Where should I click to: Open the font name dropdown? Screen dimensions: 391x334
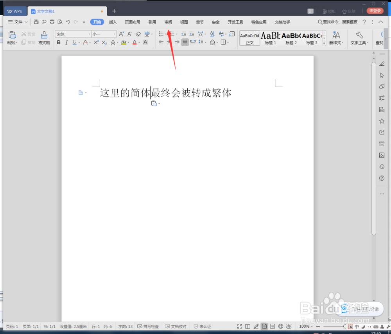tap(89, 34)
